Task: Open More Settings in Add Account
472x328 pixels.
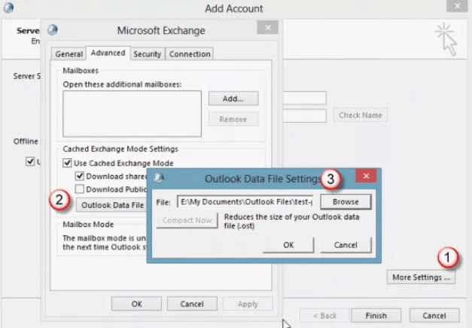Action: (422, 277)
